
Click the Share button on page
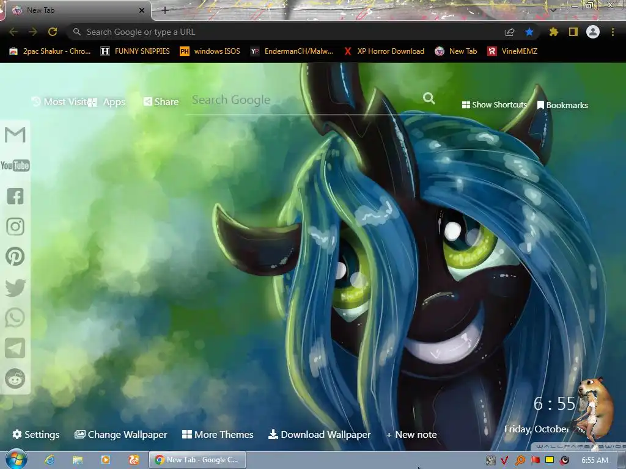(161, 102)
